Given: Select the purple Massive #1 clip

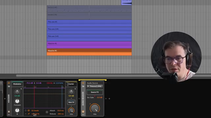Looking at the screenshot, I should pyautogui.click(x=89, y=45).
